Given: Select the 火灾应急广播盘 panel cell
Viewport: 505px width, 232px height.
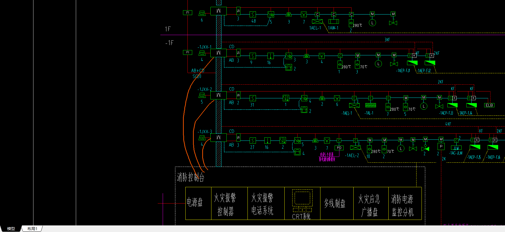Looking at the screenshot, I should click(x=371, y=203).
